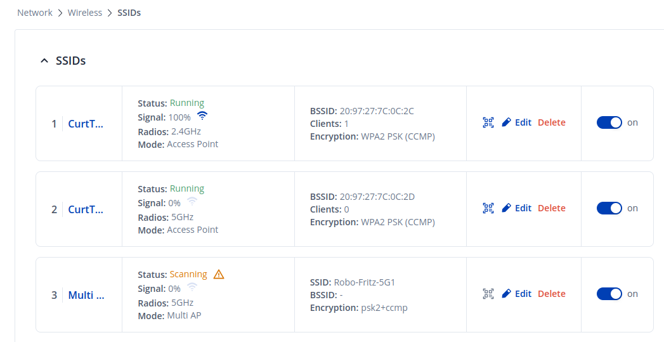664x342 pixels.
Task: Collapse the SSIDs section chevron
Action: pyautogui.click(x=44, y=61)
